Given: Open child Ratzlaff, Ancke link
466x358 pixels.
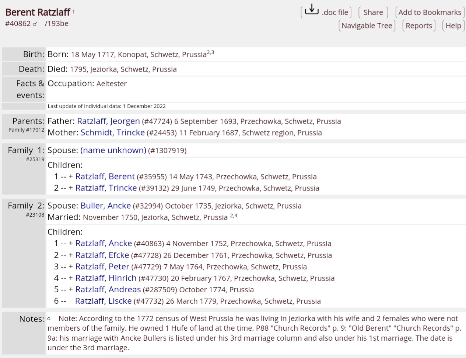Looking at the screenshot, I should click(104, 243).
